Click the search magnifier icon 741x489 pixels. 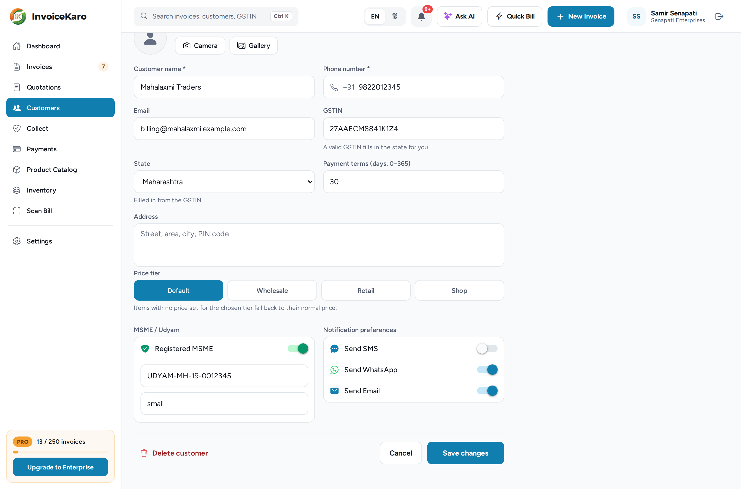pyautogui.click(x=144, y=16)
